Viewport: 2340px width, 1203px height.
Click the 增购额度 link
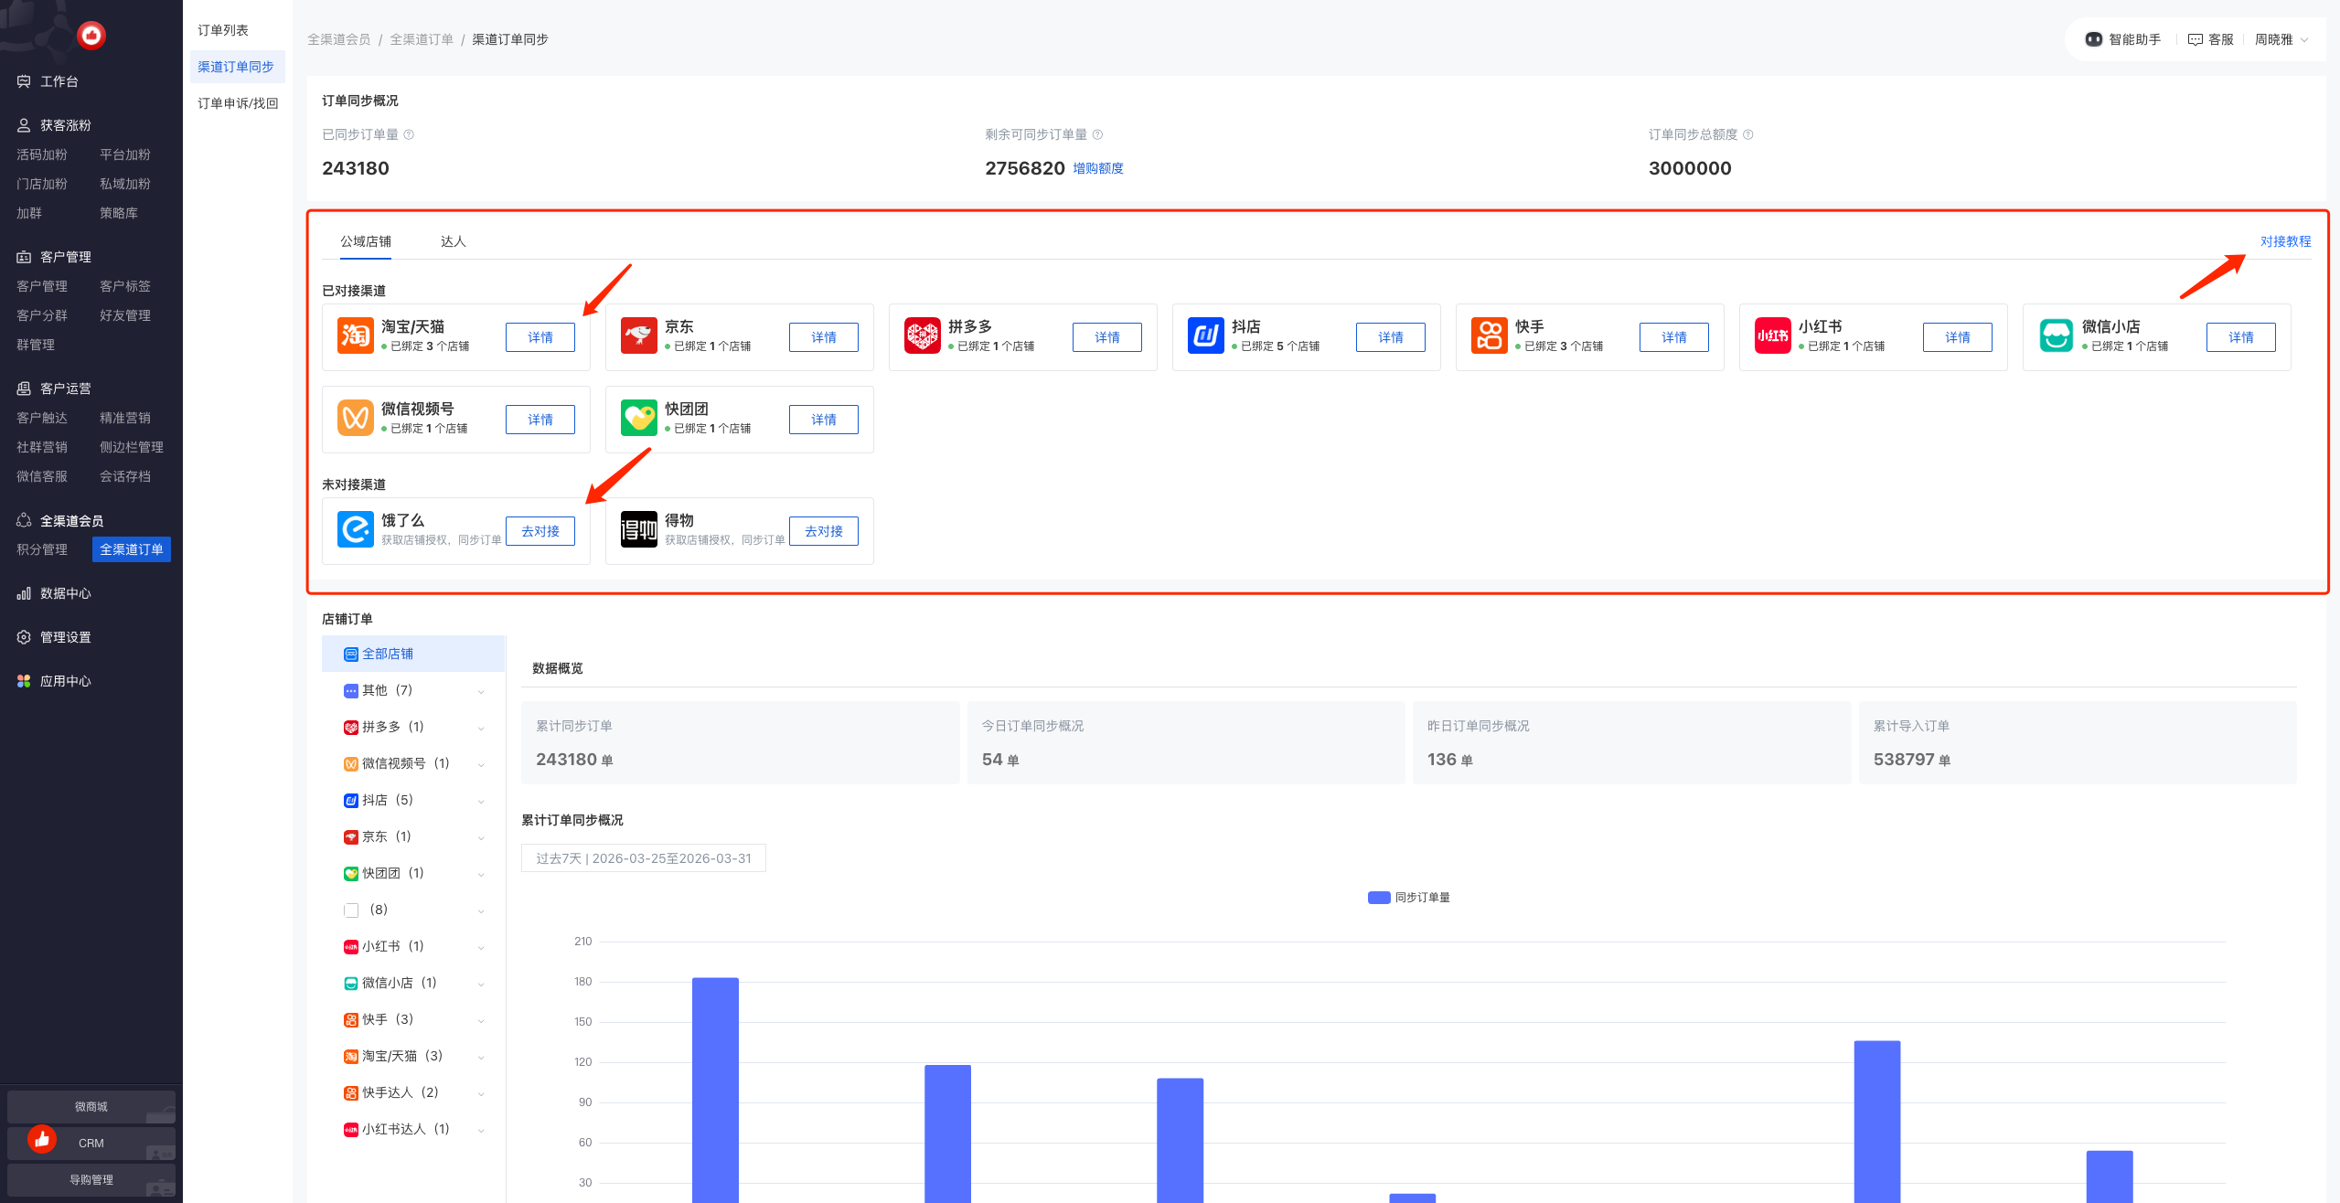click(x=1097, y=168)
